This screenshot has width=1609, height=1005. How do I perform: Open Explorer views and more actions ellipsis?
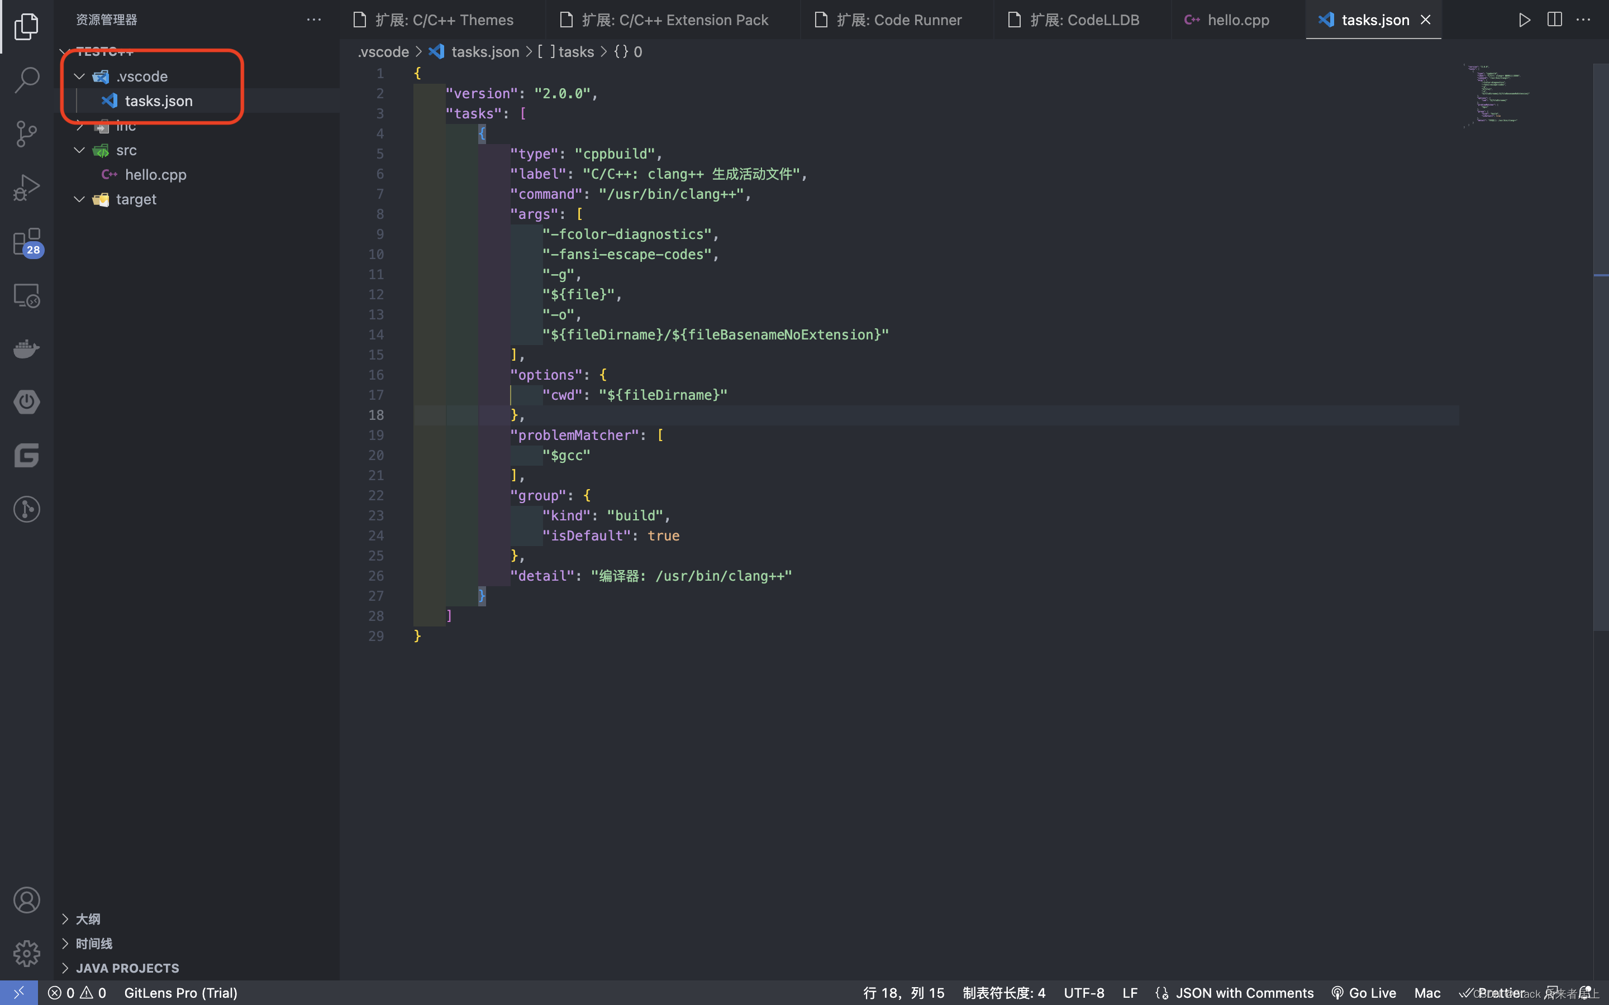314,20
